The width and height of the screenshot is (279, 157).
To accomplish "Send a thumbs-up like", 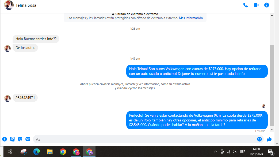I will tap(269, 139).
